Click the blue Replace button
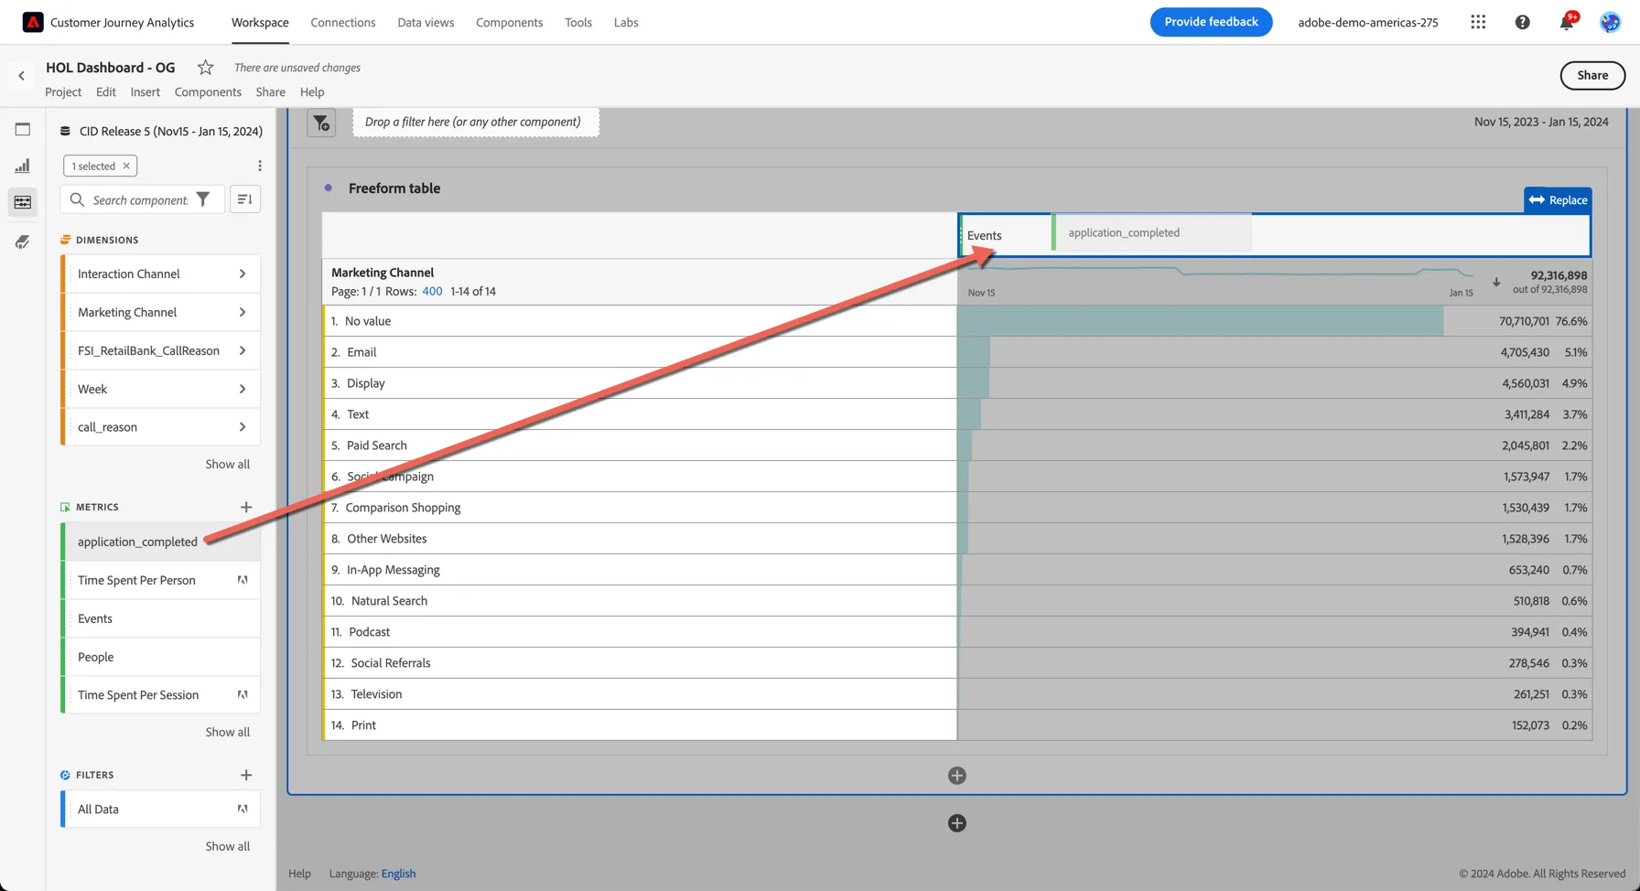 1558,200
